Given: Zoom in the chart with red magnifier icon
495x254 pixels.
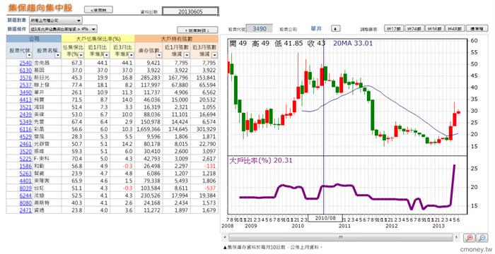Looking at the screenshot, I should [x=470, y=238].
